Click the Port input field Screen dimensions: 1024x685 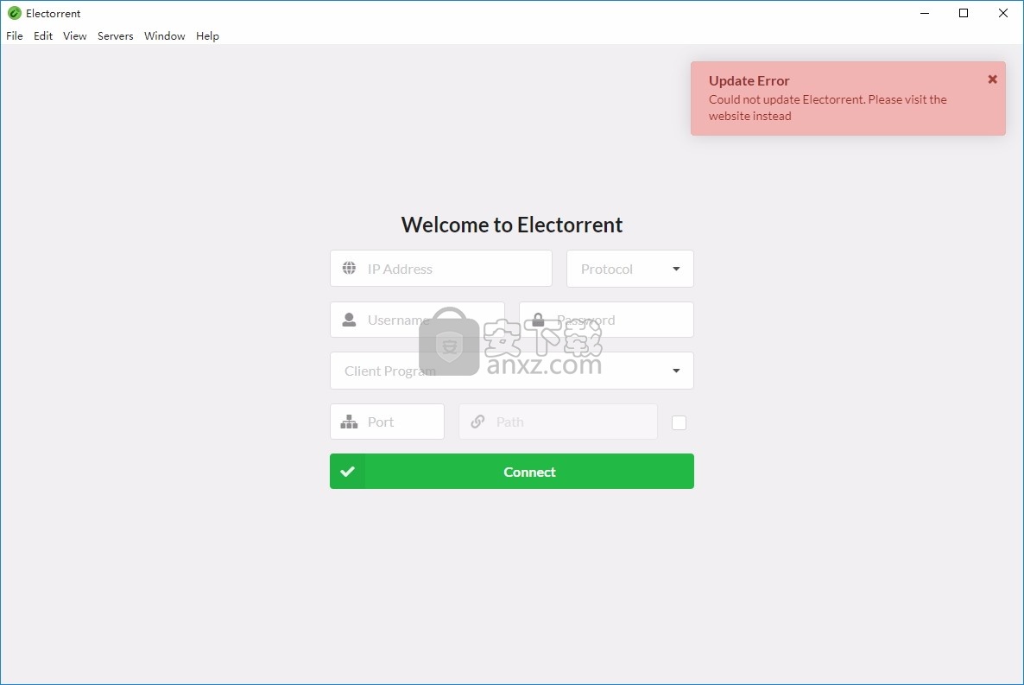pos(388,422)
